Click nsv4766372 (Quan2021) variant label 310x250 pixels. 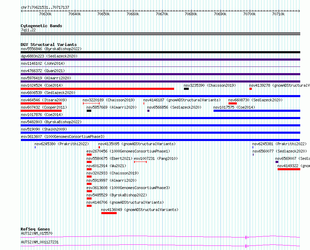click(x=43, y=71)
